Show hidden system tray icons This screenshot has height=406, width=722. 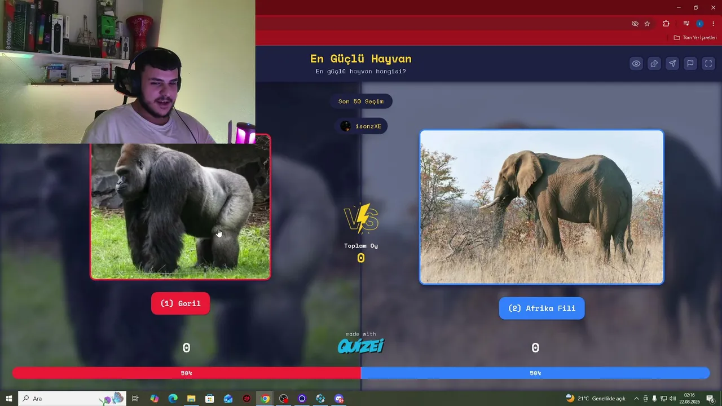click(x=637, y=399)
